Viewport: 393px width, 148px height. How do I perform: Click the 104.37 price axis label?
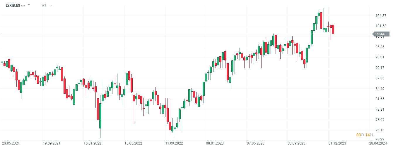coord(380,15)
